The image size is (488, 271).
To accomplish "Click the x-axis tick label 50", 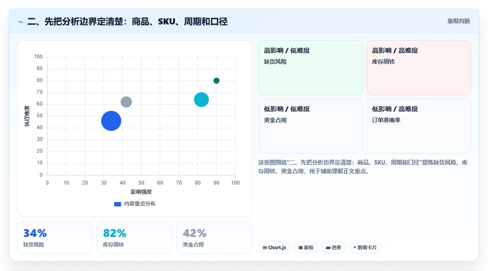I will [141, 183].
